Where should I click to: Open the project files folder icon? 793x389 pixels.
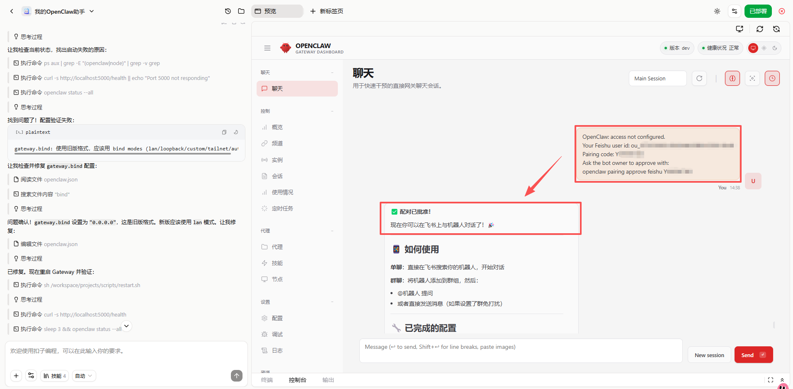pos(241,11)
